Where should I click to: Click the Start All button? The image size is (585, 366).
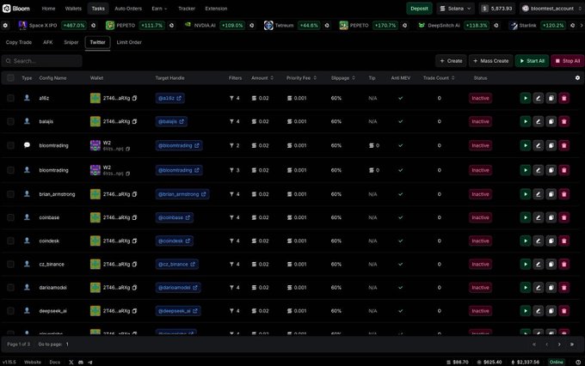[532, 61]
